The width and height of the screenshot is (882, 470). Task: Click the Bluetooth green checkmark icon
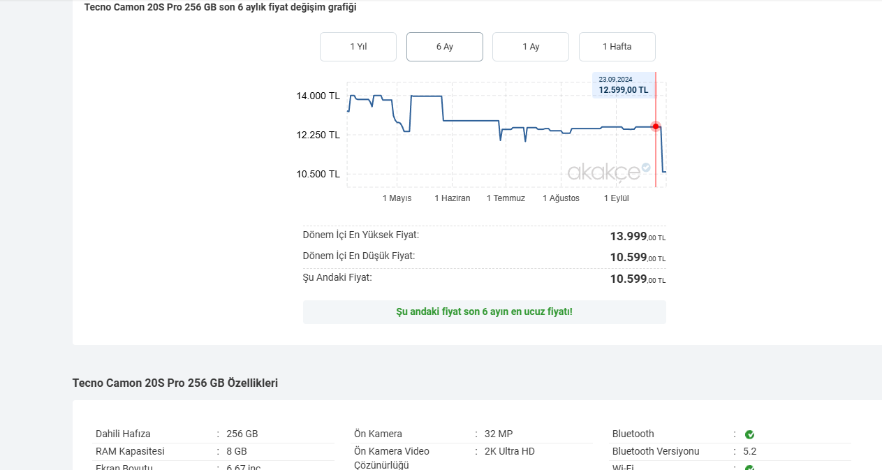(749, 434)
